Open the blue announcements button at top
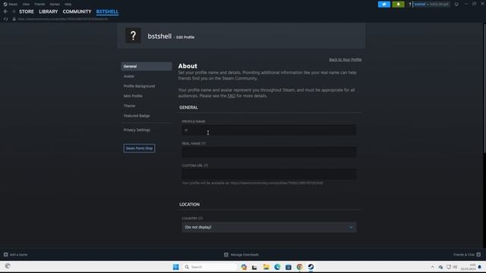The width and height of the screenshot is (486, 273). click(x=384, y=5)
